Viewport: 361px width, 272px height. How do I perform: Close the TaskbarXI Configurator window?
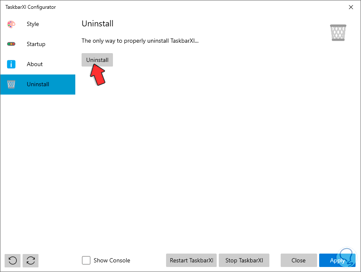[351, 7]
